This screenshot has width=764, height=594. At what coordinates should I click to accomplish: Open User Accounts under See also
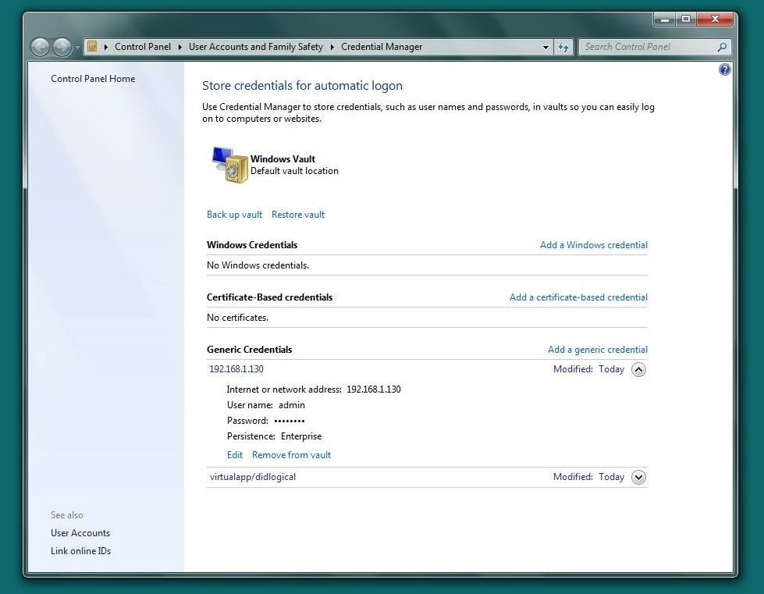tap(80, 533)
